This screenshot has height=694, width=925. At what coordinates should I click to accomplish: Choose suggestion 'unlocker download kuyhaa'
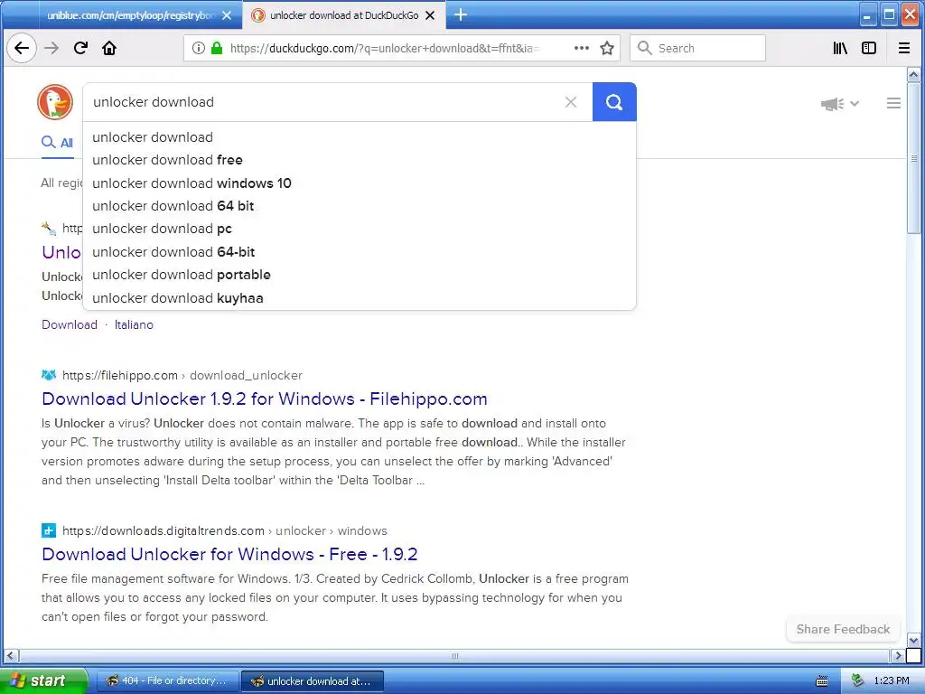(360, 298)
